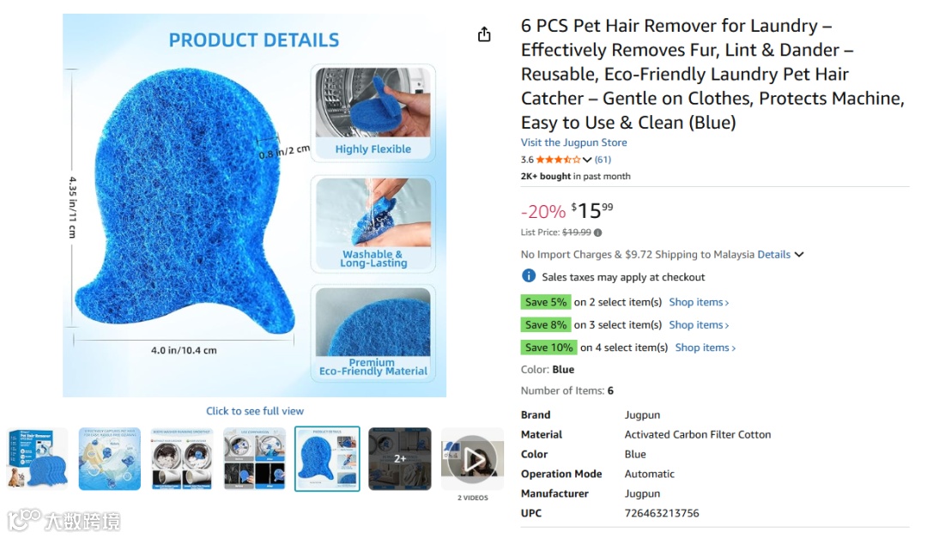Select the washer comparison thumbnail
Screen dimensions: 927x538
pos(182,459)
